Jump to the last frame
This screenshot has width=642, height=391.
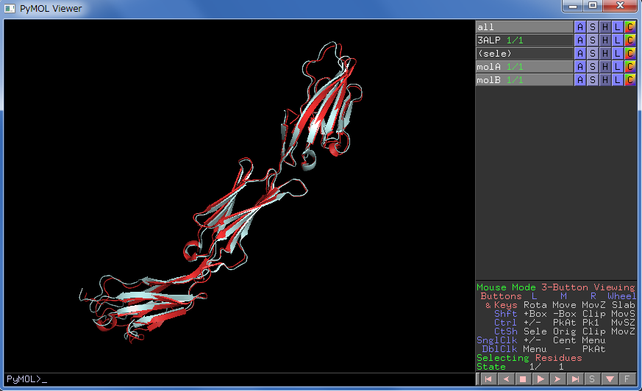pos(575,379)
